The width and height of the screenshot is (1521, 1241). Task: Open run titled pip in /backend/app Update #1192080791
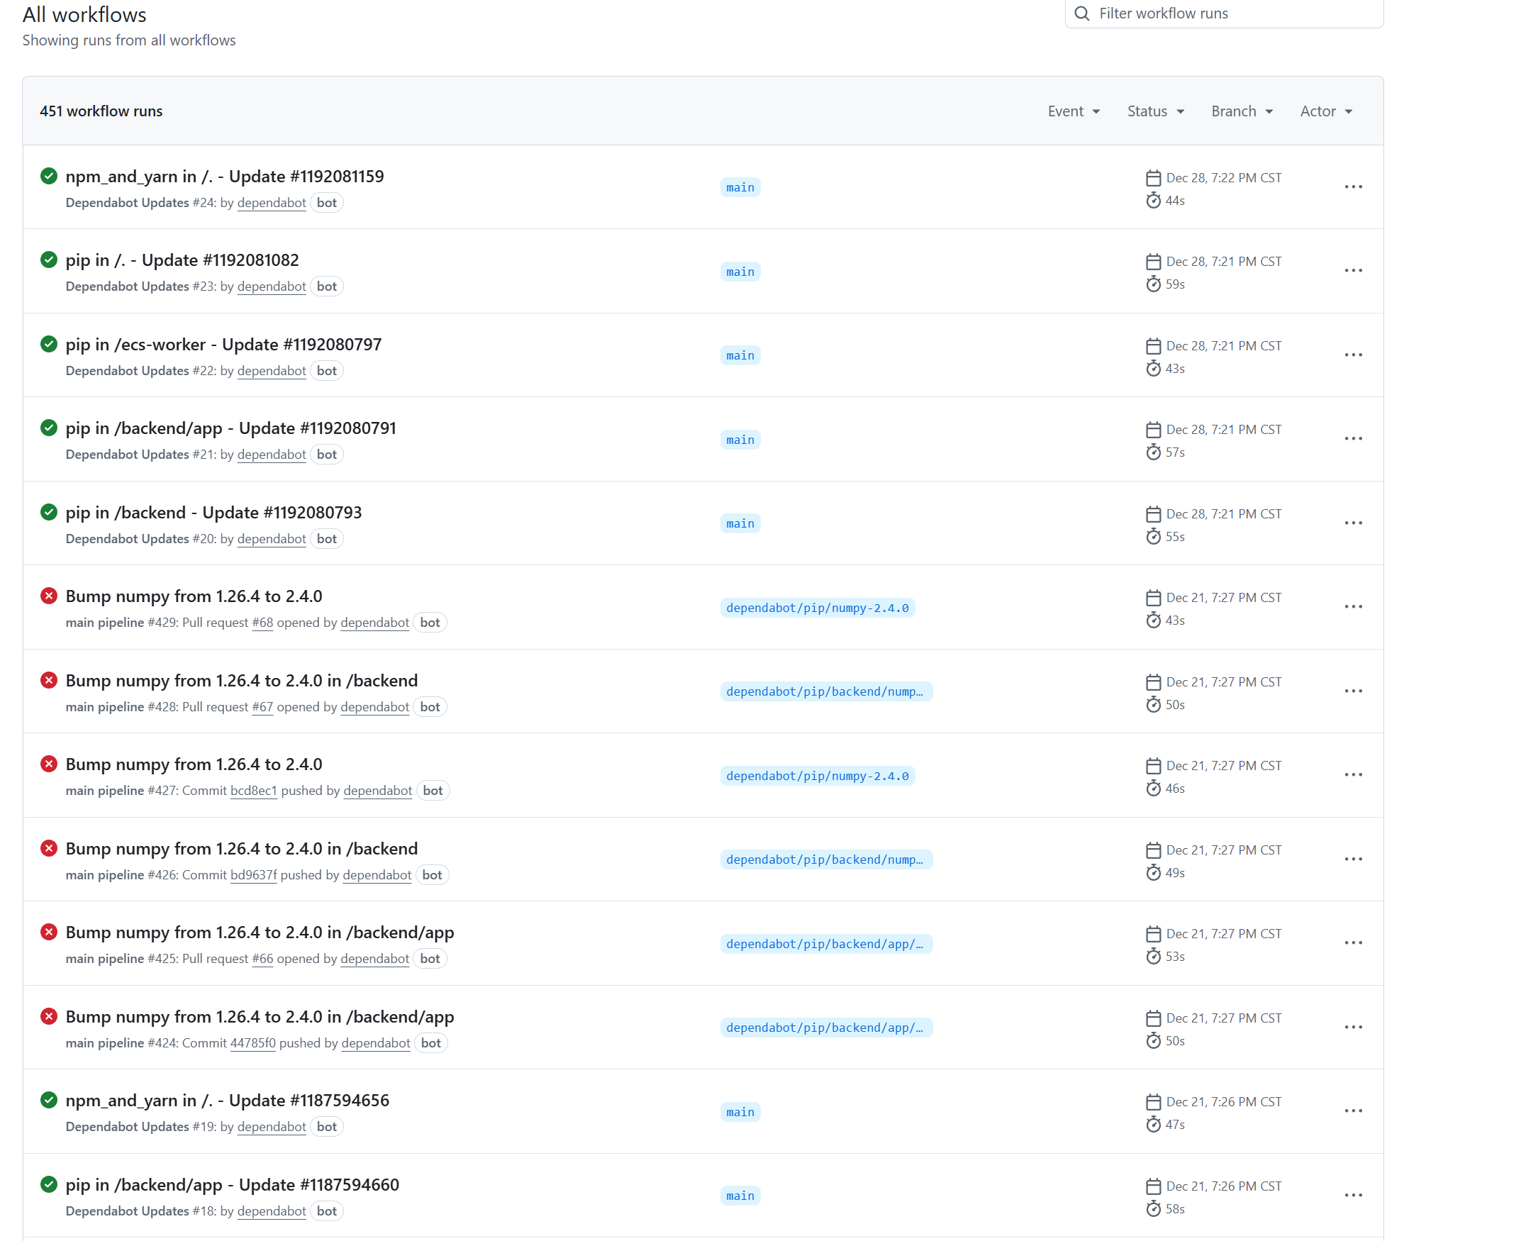click(x=230, y=428)
